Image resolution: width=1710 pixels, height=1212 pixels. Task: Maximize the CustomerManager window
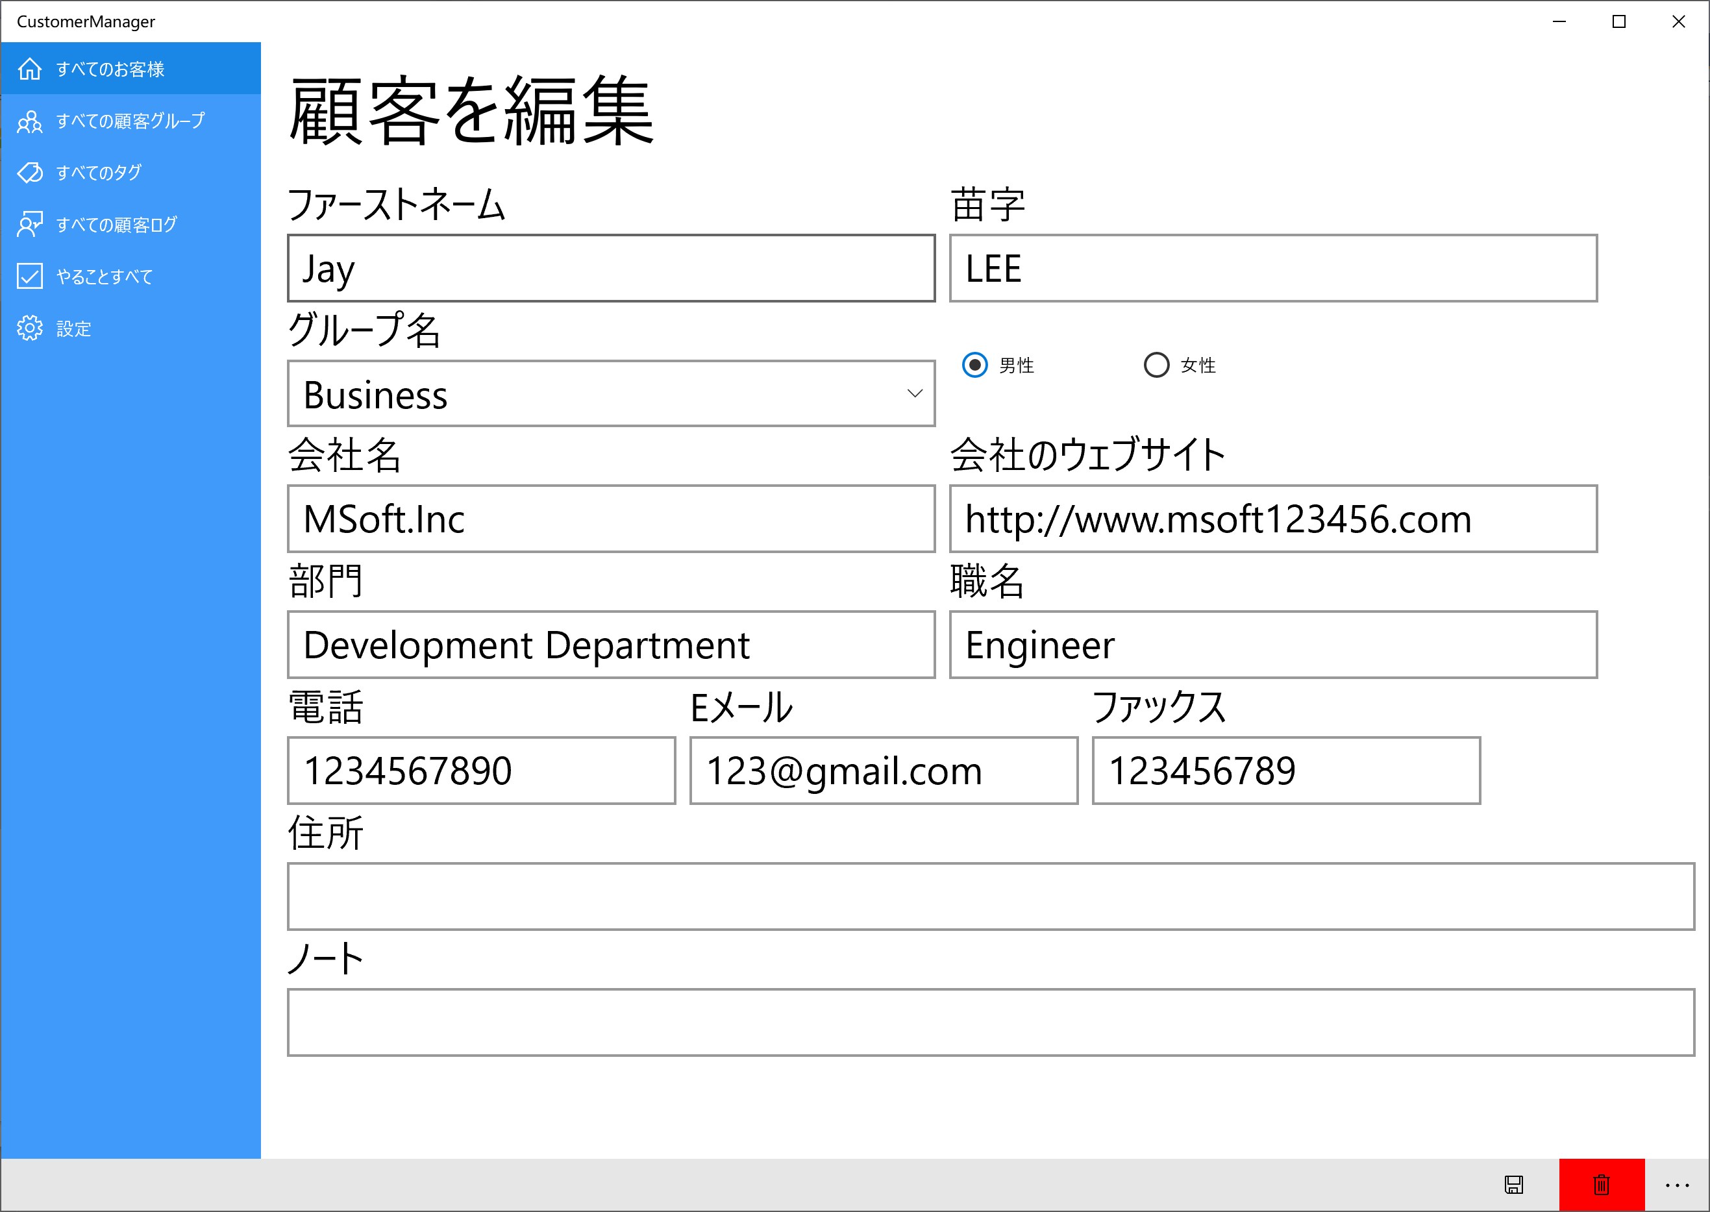coord(1618,21)
